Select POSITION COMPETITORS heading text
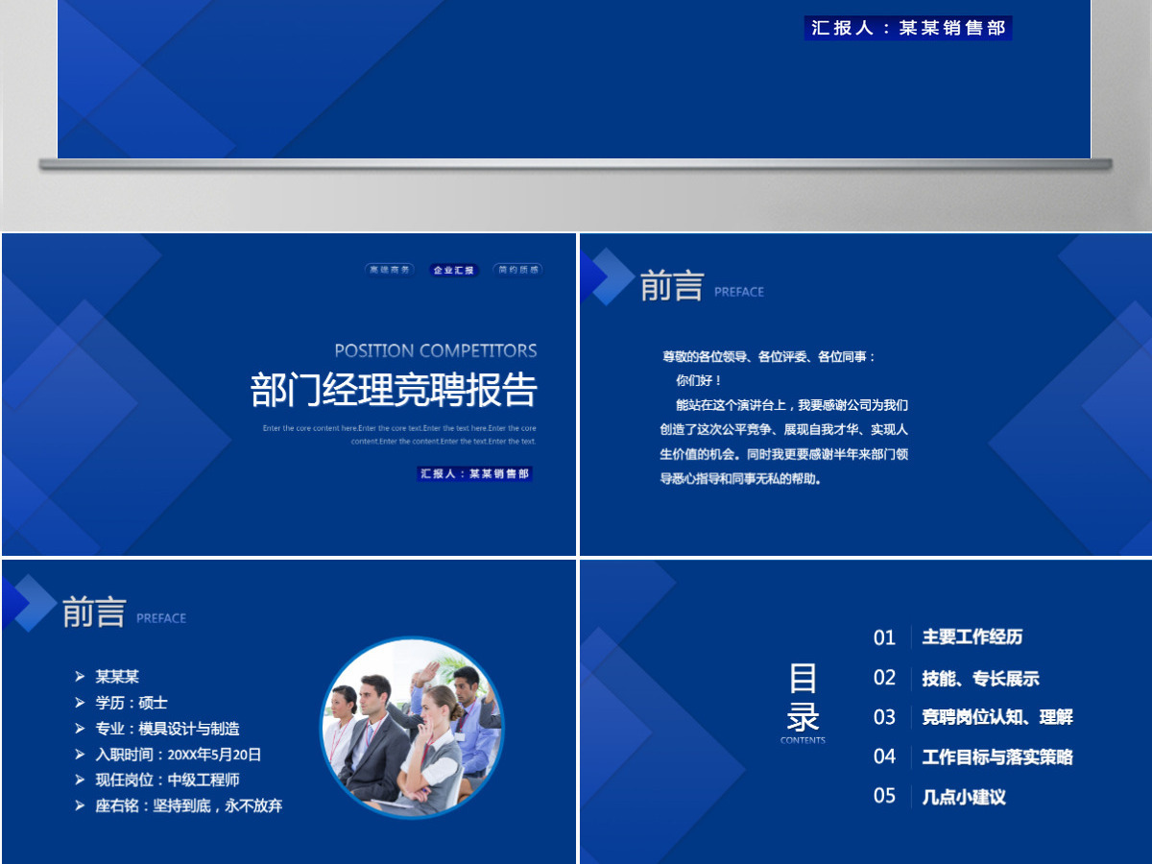 [436, 350]
